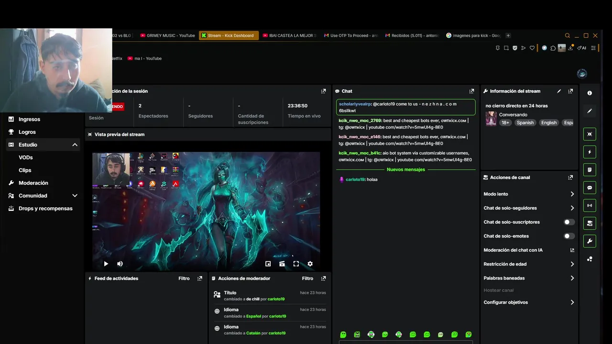Open Moderación in the sidebar
The image size is (612, 344).
[x=33, y=183]
